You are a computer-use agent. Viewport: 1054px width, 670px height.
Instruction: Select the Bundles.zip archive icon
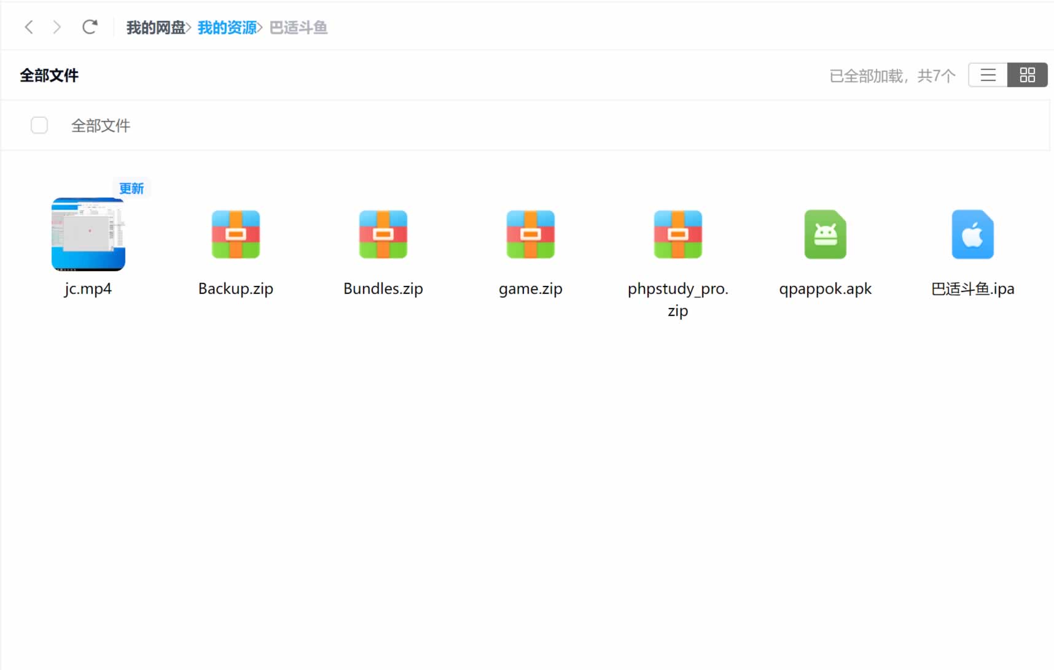(383, 234)
